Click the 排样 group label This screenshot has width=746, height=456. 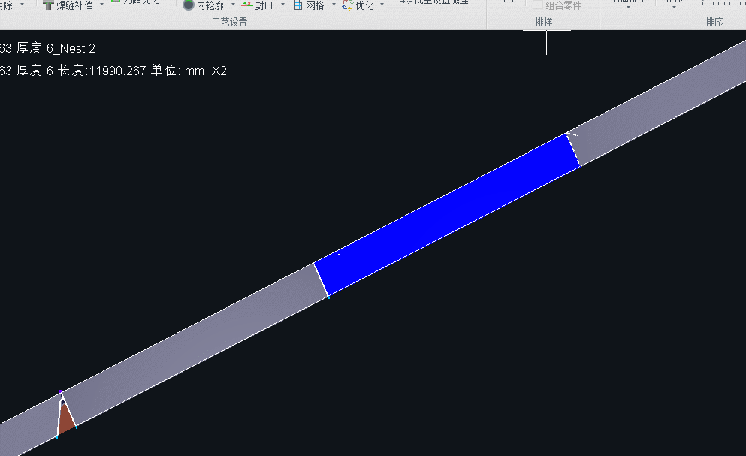click(543, 23)
